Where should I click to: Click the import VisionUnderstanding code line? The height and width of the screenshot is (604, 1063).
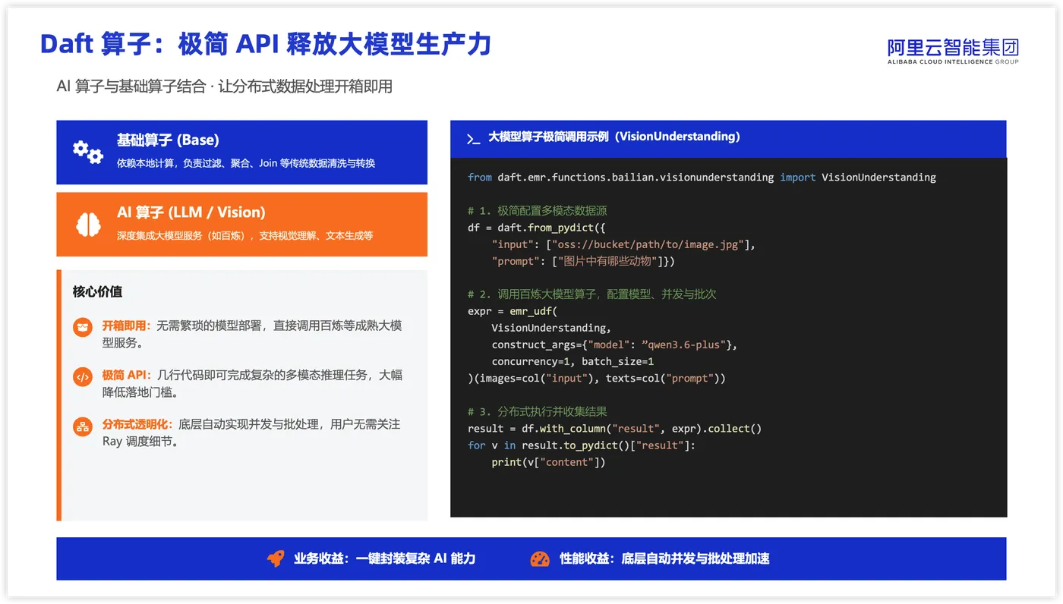[x=702, y=177]
